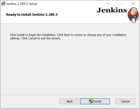Click the disabled maximize button

click(120, 3)
